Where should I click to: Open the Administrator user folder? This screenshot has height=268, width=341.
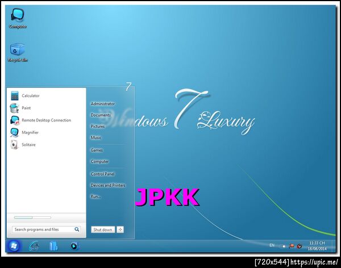103,104
